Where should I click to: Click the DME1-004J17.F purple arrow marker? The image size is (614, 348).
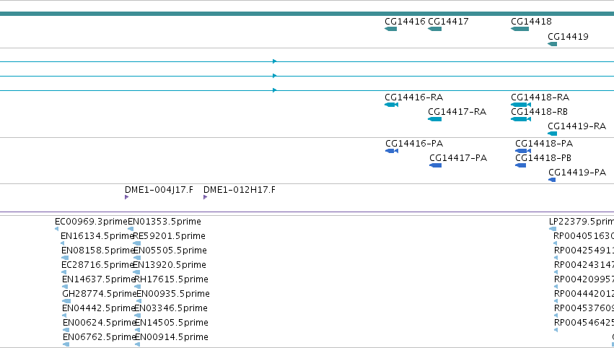click(126, 197)
